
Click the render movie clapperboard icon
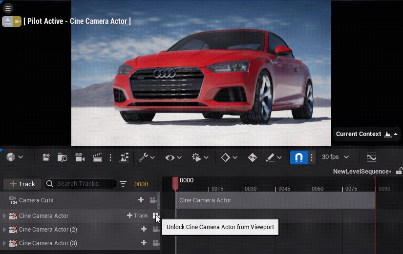(x=97, y=157)
